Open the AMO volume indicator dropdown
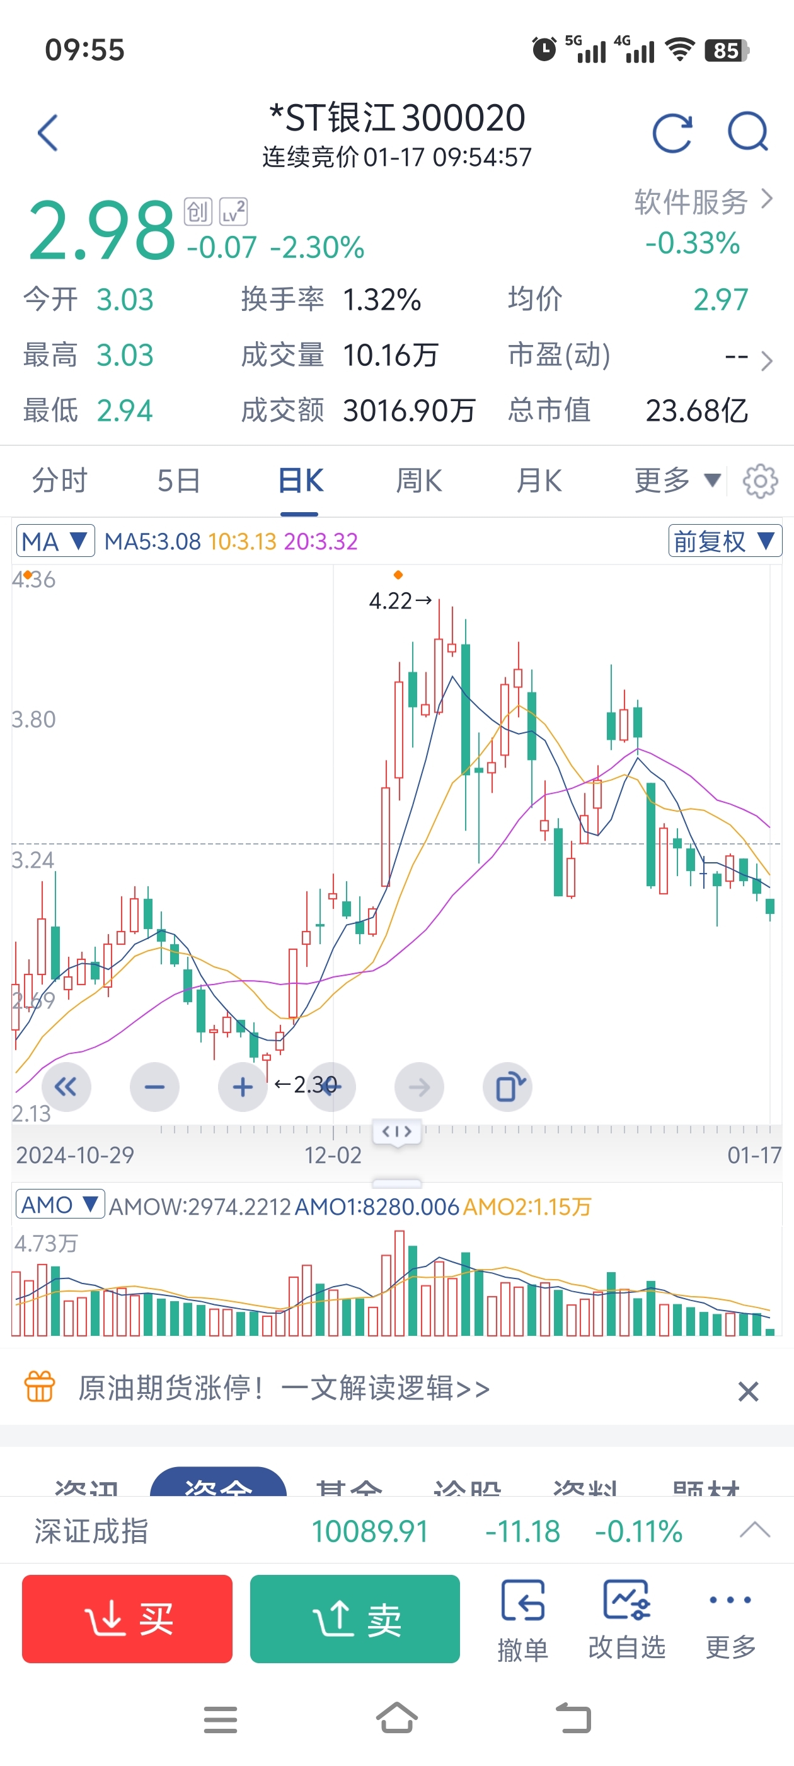 pyautogui.click(x=60, y=1204)
